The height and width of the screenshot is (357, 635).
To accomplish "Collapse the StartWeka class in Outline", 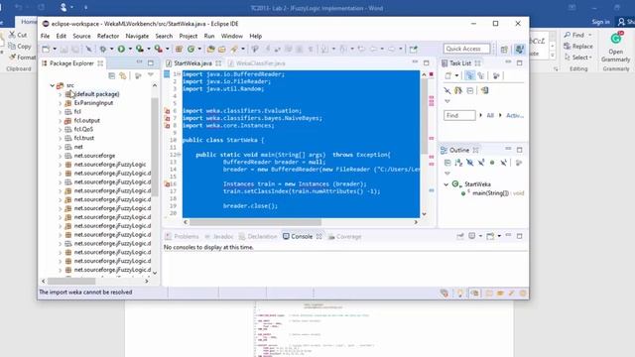I will point(446,184).
